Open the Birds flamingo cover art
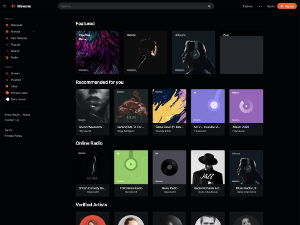Image resolution: width=300 pixels, height=225 pixels. click(131, 106)
